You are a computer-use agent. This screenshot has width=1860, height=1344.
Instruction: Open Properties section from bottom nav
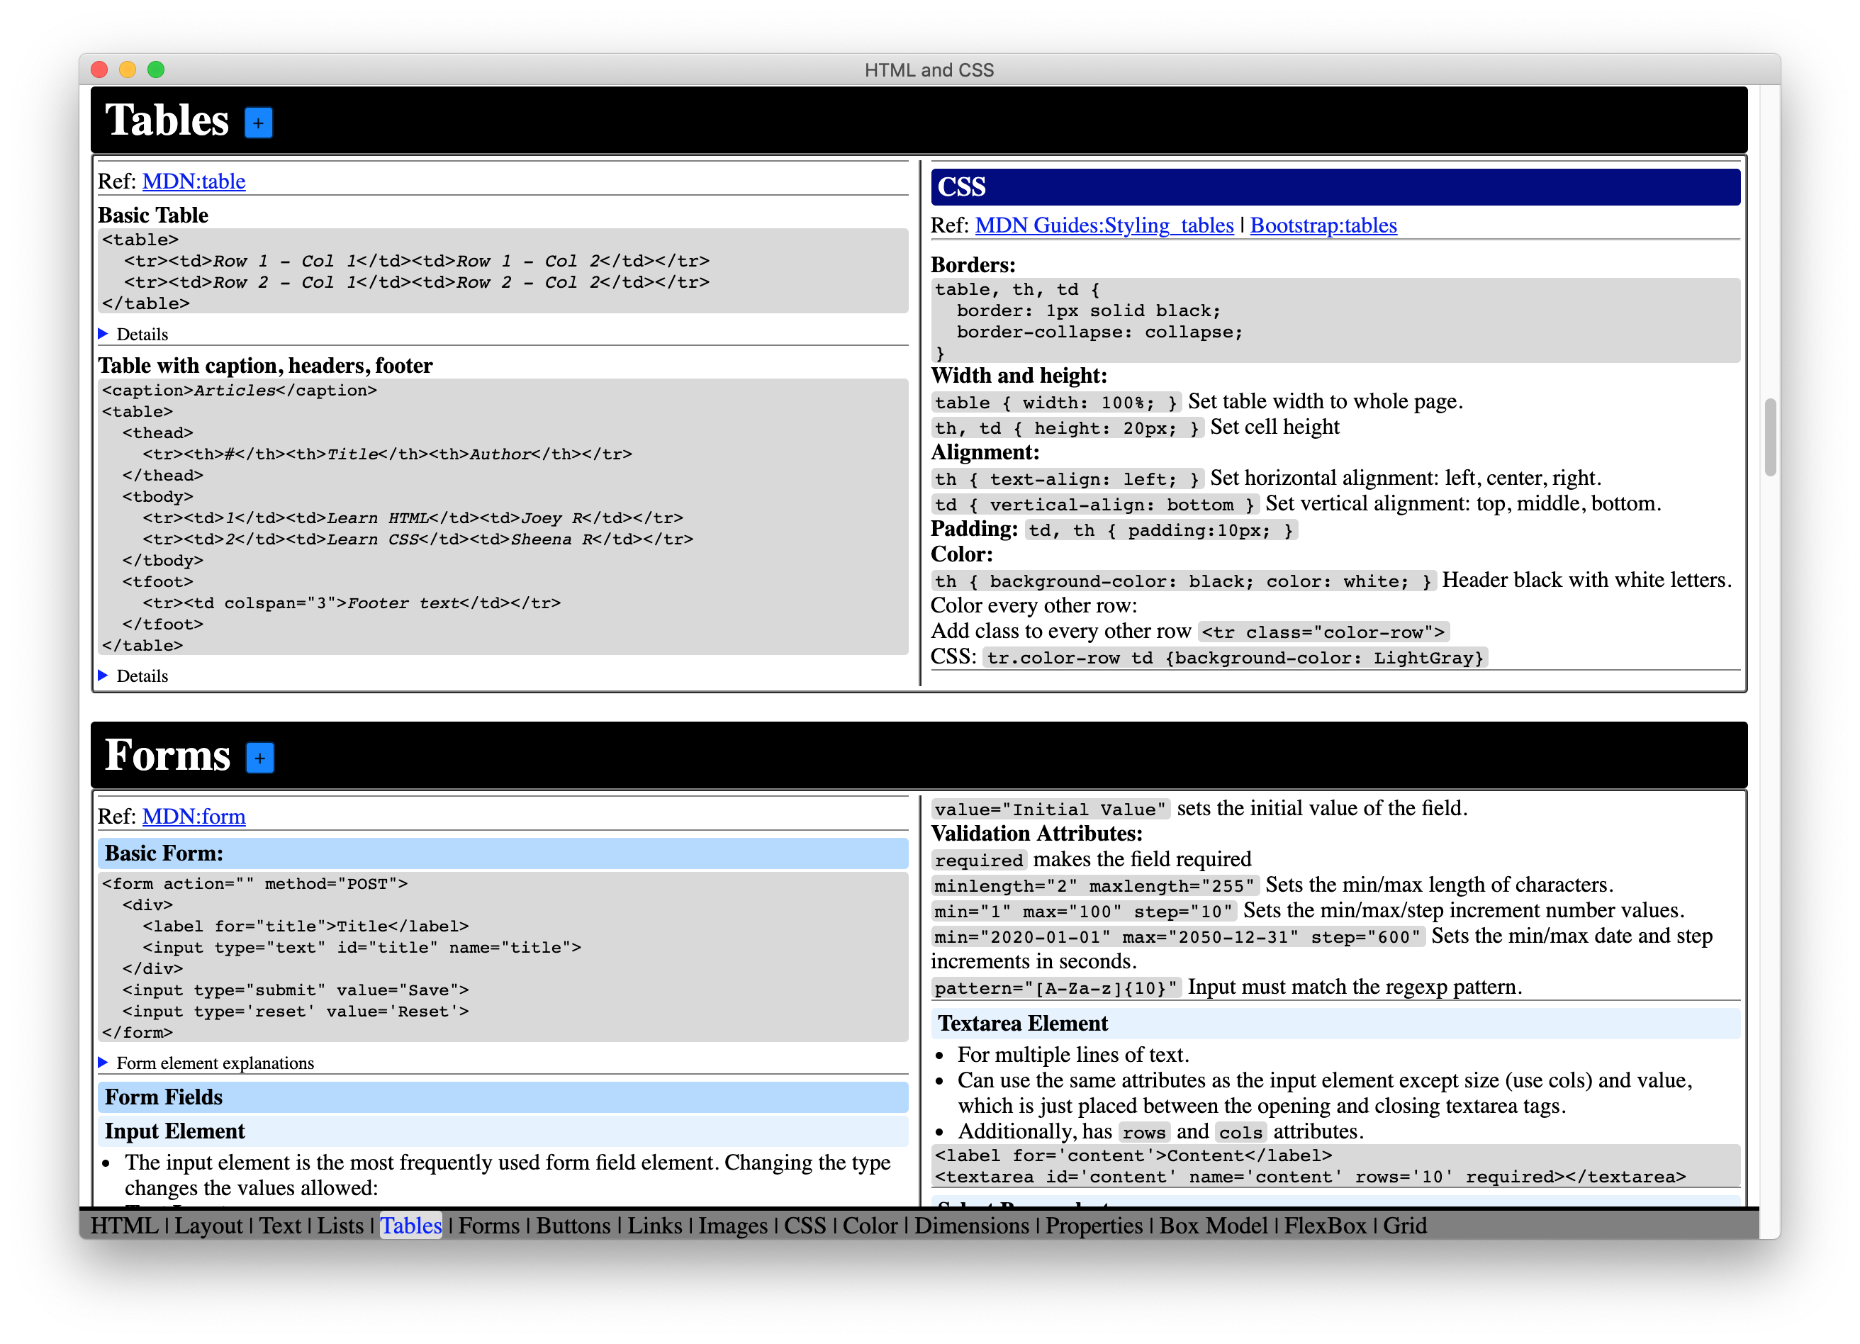coord(1093,1225)
